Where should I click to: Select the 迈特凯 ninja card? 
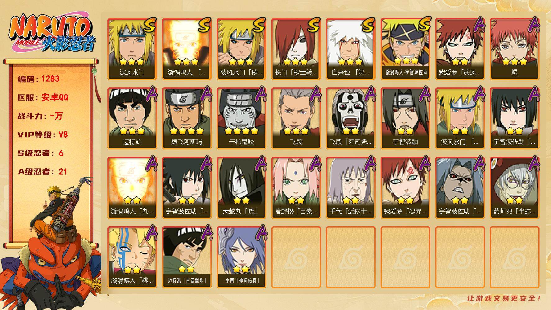point(132,118)
